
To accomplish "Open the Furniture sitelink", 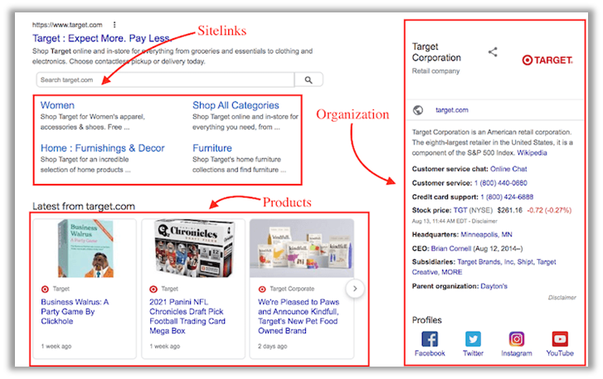I will (212, 148).
